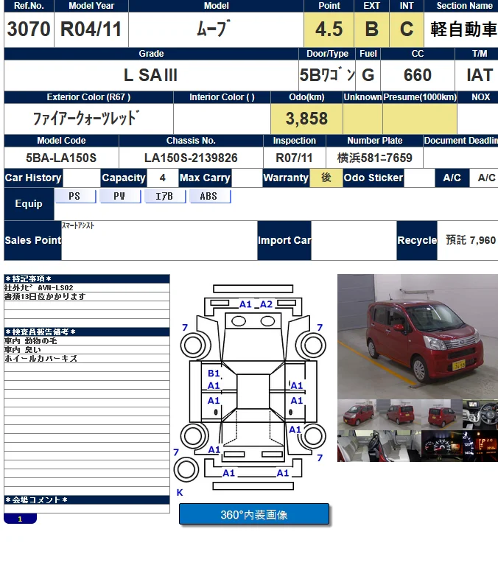The height and width of the screenshot is (568, 498).
Task: Open the steering wheel dashboard thumbnail
Action: click(x=480, y=413)
